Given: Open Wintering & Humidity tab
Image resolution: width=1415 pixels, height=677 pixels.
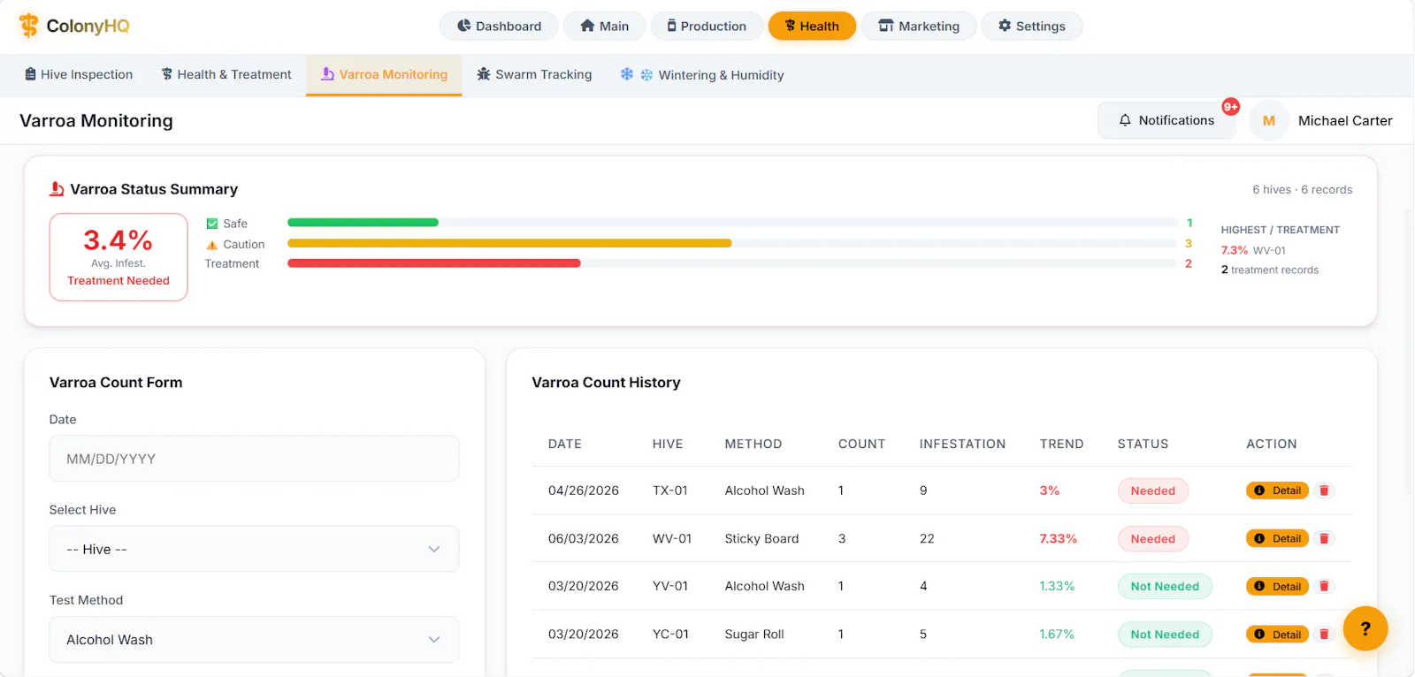Looking at the screenshot, I should (x=702, y=75).
